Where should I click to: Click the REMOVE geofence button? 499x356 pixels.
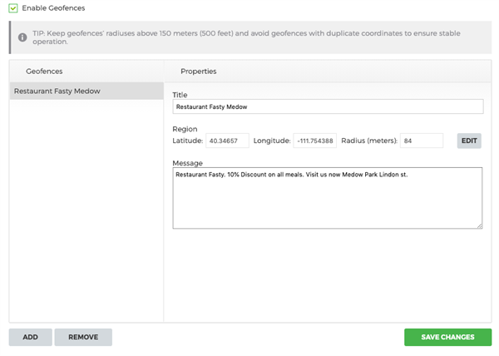(83, 337)
